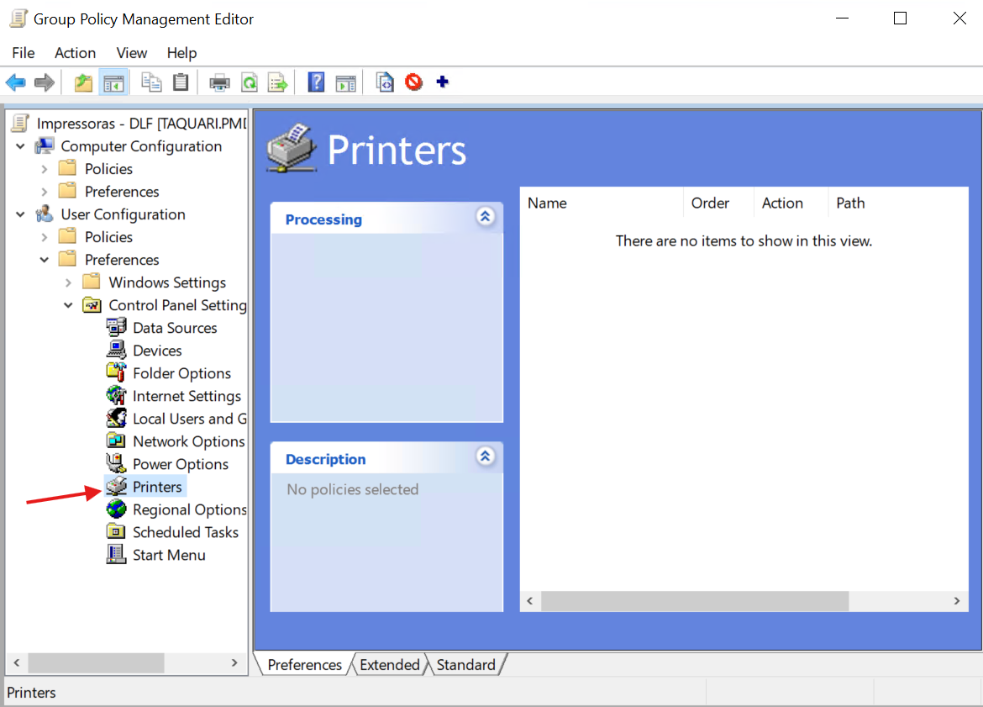Switch to the Extended tab
983x707 pixels.
[x=389, y=665]
